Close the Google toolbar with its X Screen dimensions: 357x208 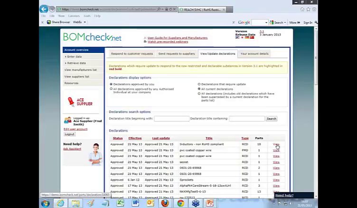point(234,22)
